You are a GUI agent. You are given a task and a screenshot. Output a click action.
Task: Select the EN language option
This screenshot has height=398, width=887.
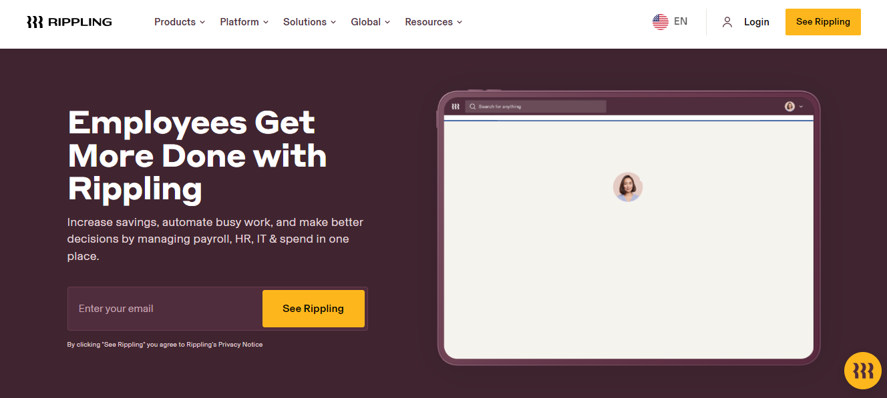click(x=681, y=21)
